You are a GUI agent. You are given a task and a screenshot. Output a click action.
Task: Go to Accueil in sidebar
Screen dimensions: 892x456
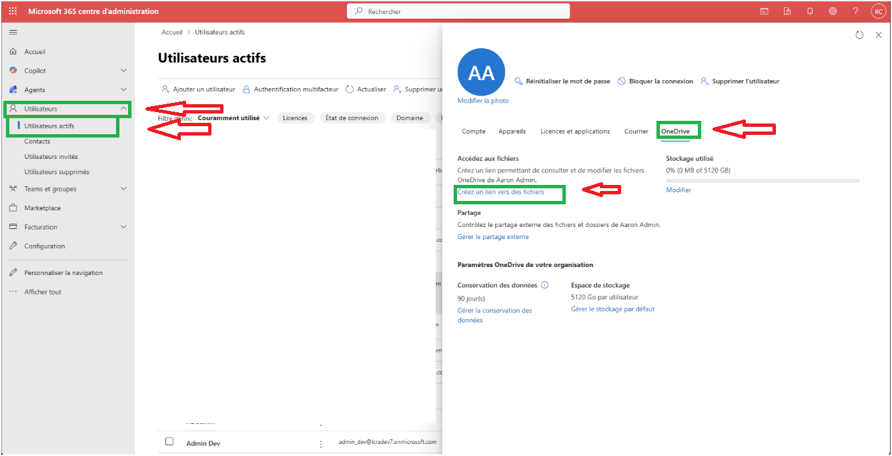pos(35,51)
